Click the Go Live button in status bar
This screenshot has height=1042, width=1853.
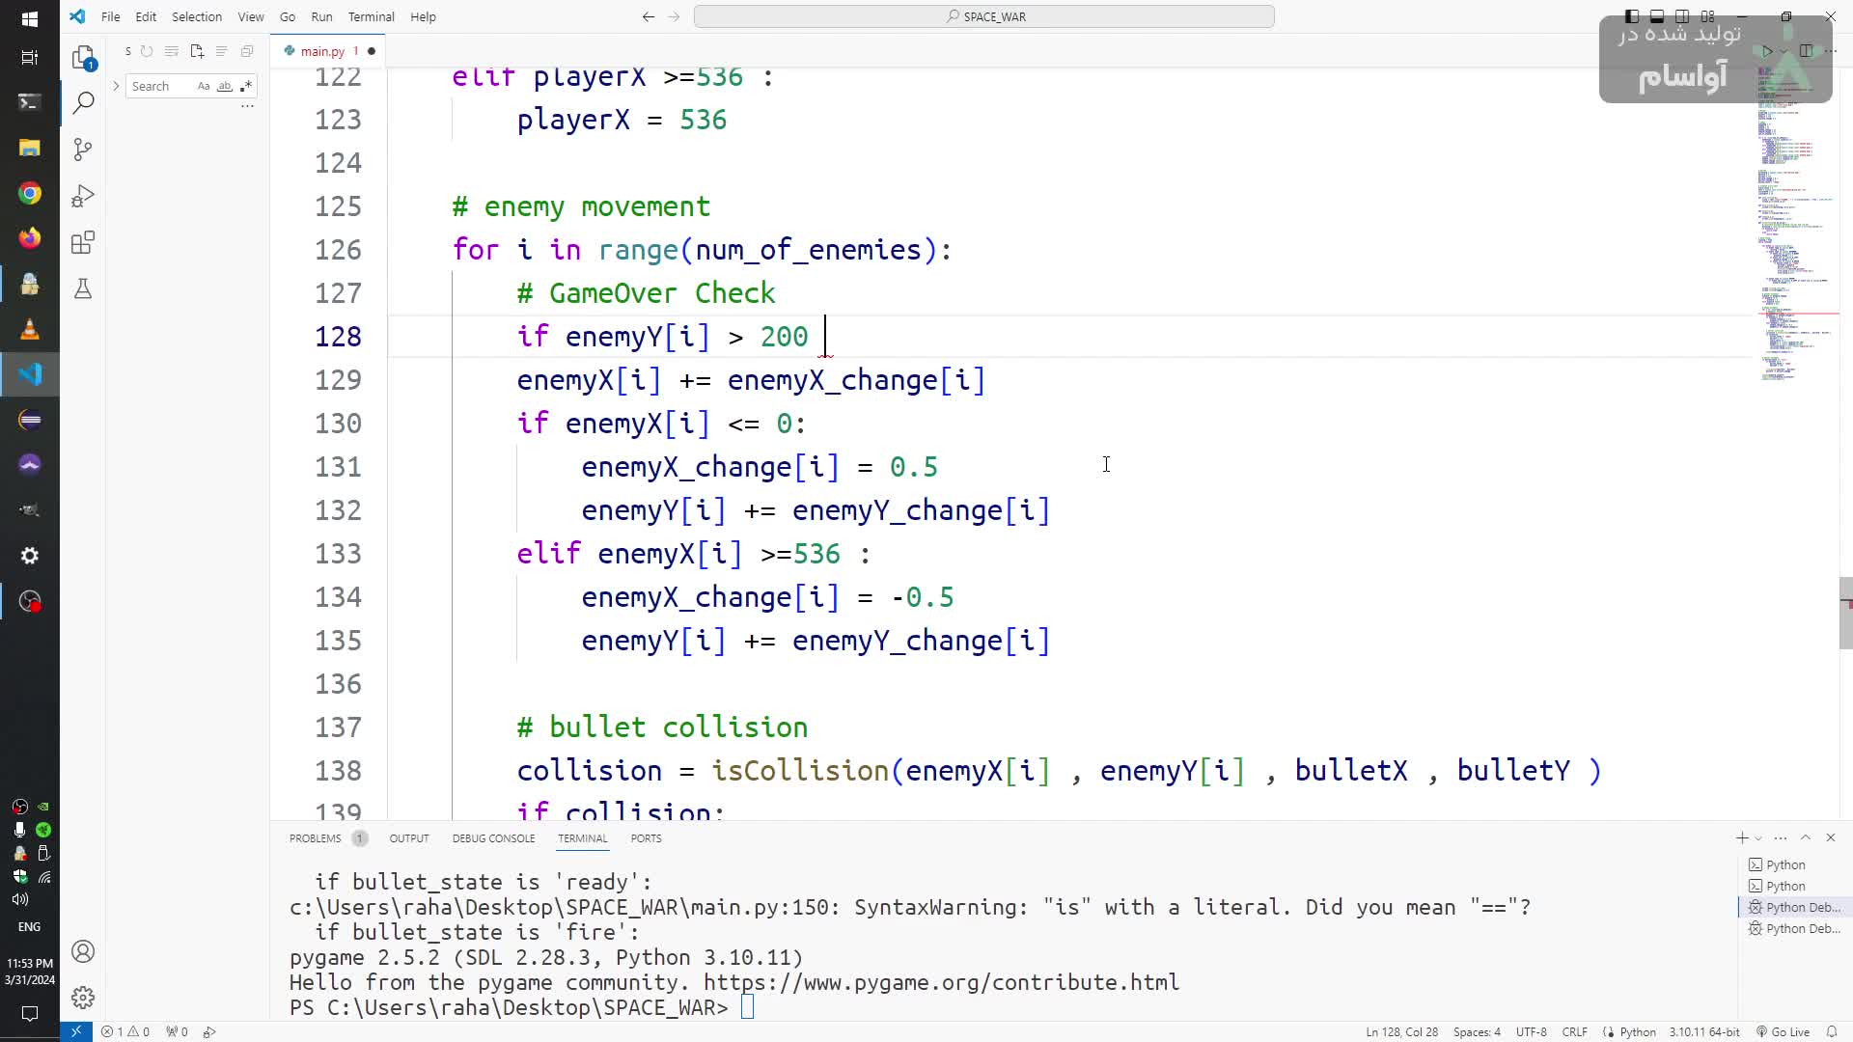[1783, 1031]
